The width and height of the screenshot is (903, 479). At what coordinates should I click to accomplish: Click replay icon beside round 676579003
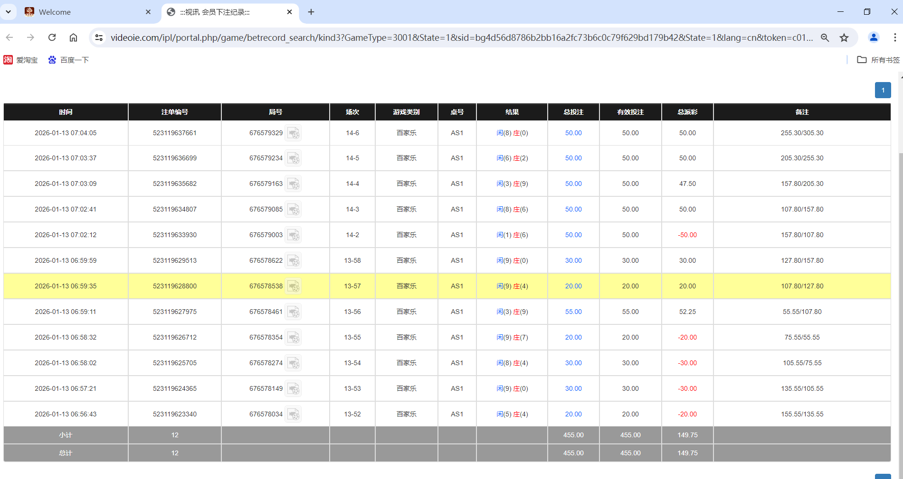pyautogui.click(x=294, y=235)
